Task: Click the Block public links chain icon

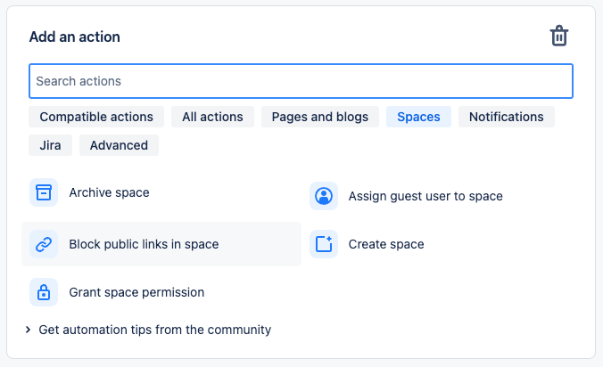Action: [43, 244]
